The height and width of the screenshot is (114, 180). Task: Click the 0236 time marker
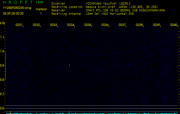(x=105, y=25)
